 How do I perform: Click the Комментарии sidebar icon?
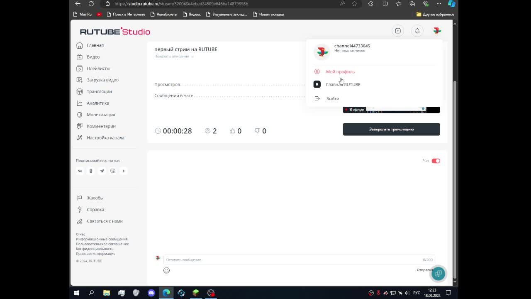point(80,126)
